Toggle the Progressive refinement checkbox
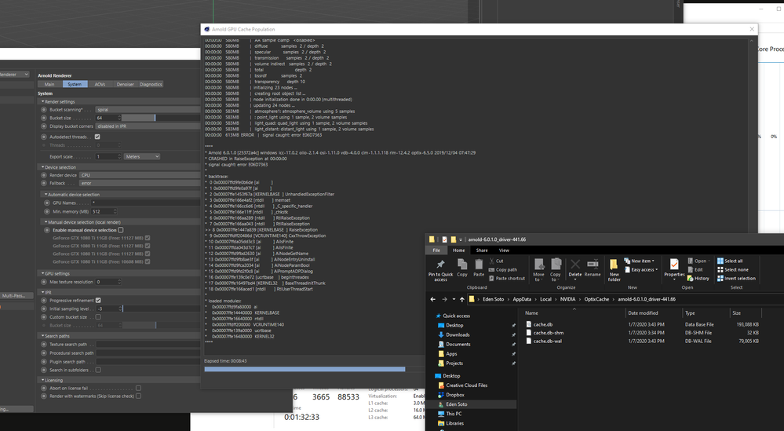 click(98, 301)
